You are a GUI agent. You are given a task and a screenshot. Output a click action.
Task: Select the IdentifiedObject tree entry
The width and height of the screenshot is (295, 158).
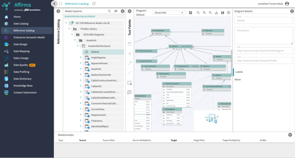click(x=100, y=126)
